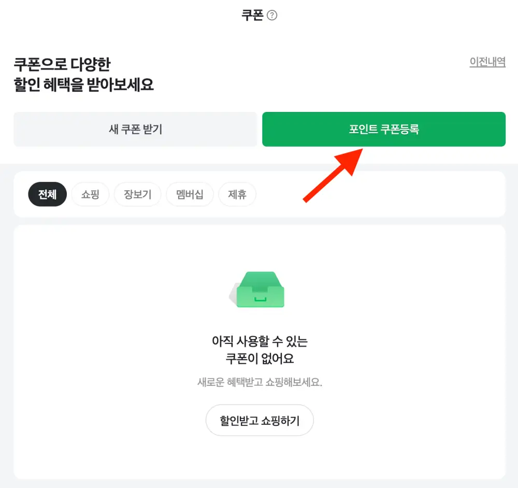Open the 장보기 coupon category
The image size is (518, 488).
tap(137, 194)
